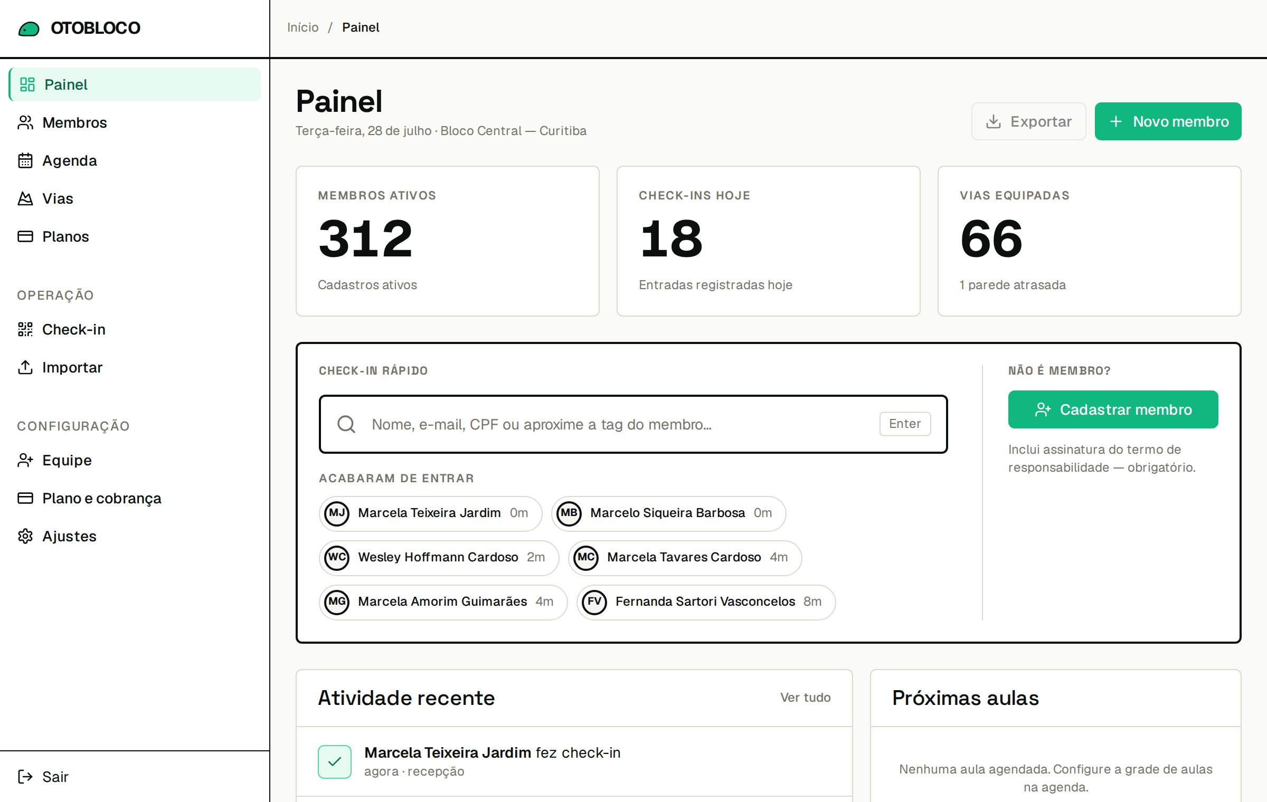
Task: Select the Painel sidebar item
Action: [135, 84]
